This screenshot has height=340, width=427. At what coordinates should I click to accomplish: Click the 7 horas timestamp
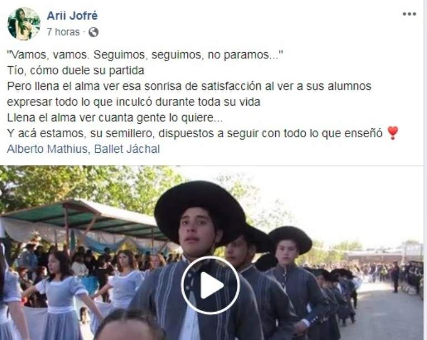[x=63, y=32]
